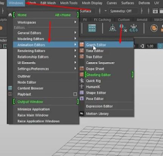Click the 1.00 value field
The width and height of the screenshot is (163, 156).
pos(150,46)
